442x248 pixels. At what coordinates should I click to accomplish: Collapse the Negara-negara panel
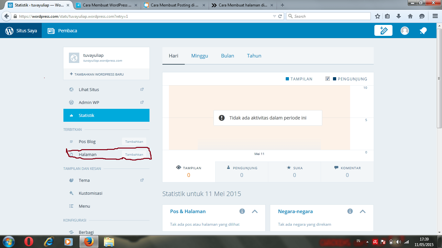pyautogui.click(x=362, y=212)
